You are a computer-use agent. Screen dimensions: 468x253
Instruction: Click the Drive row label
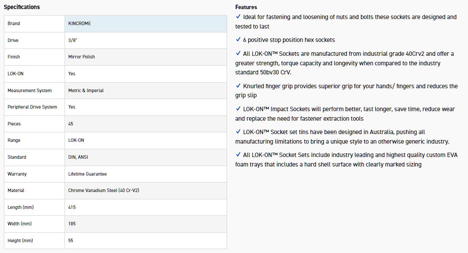(x=13, y=40)
